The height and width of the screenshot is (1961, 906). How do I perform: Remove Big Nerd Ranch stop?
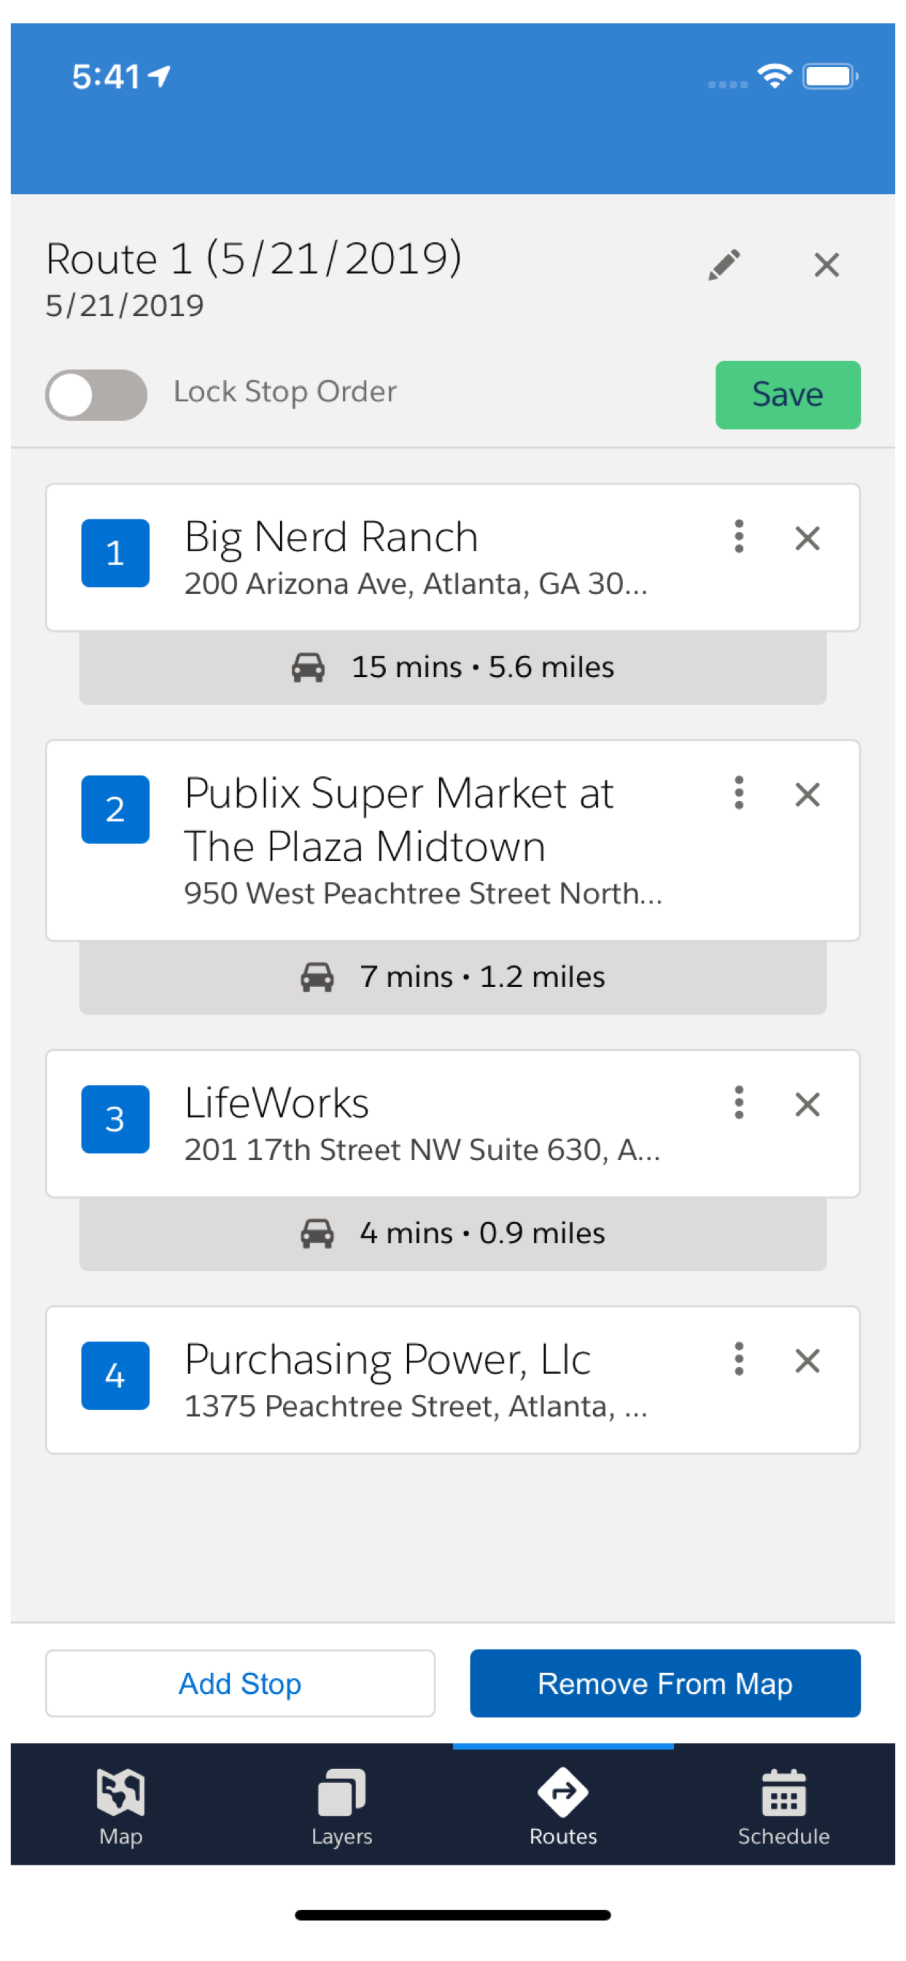[x=807, y=538]
